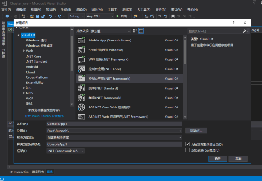Open the Build menu
Image resolution: width=262 pixels, height=181 pixels.
click(66, 10)
